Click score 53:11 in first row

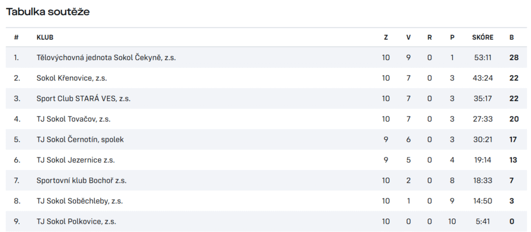click(x=483, y=57)
